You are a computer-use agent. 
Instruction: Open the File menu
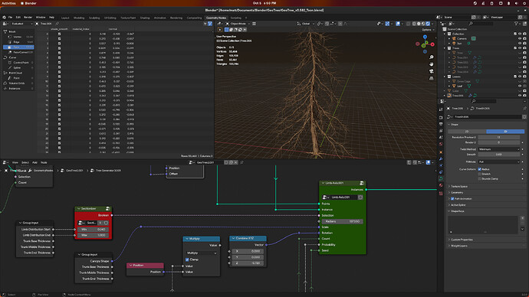pyautogui.click(x=10, y=18)
